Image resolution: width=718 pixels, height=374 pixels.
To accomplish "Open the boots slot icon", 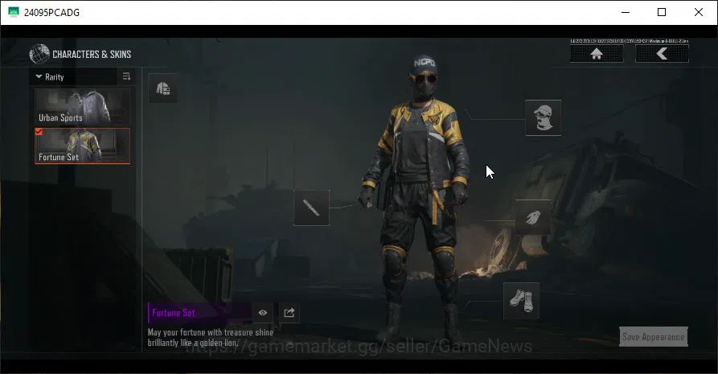I will pos(521,301).
